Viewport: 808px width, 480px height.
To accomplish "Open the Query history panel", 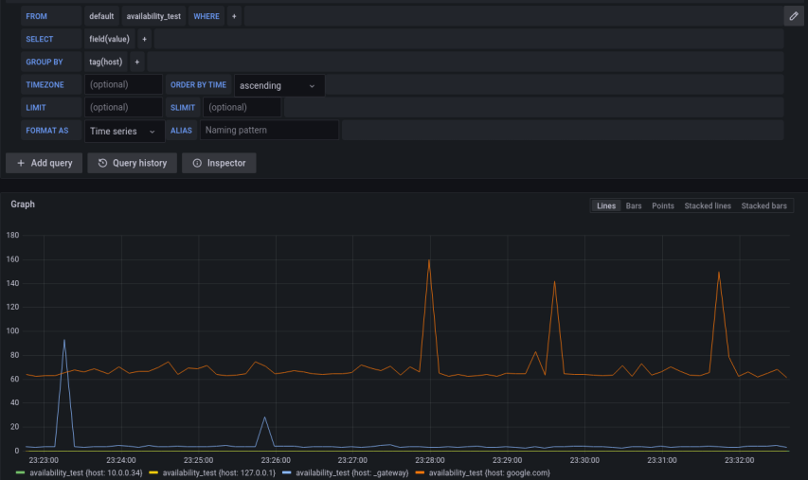I will pos(133,163).
